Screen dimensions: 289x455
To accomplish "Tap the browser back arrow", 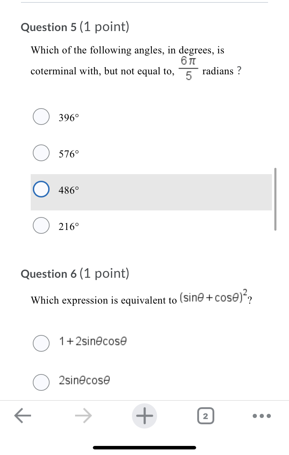I will pyautogui.click(x=23, y=415).
